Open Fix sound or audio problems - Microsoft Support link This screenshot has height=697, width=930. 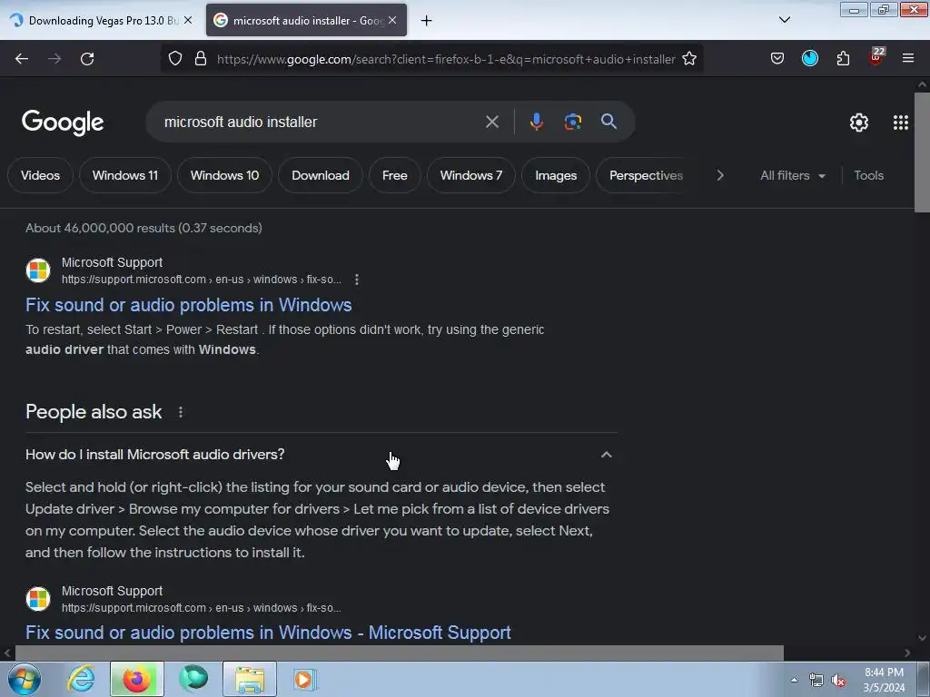[x=268, y=633]
